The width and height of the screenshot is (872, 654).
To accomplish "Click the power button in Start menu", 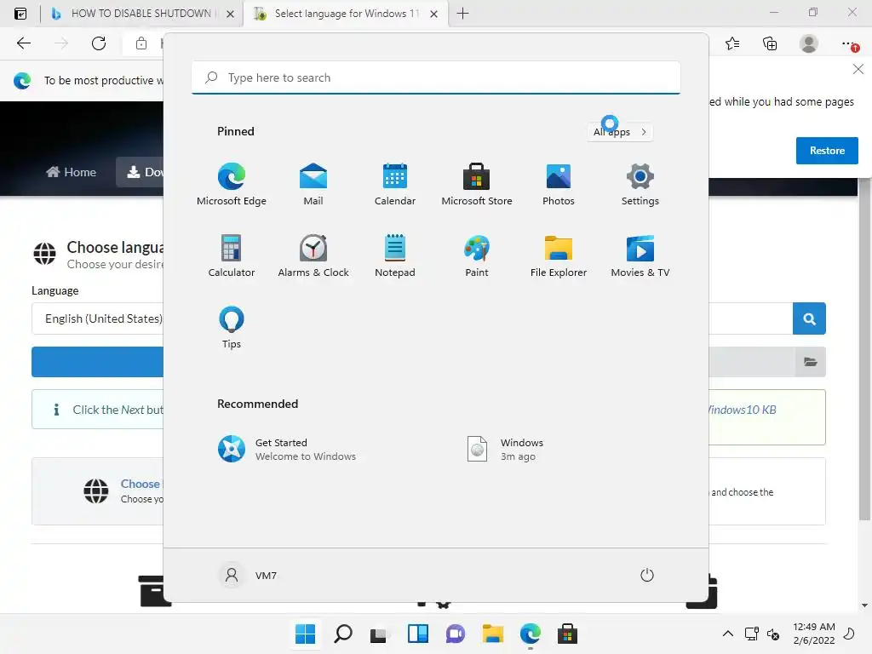I will [647, 575].
